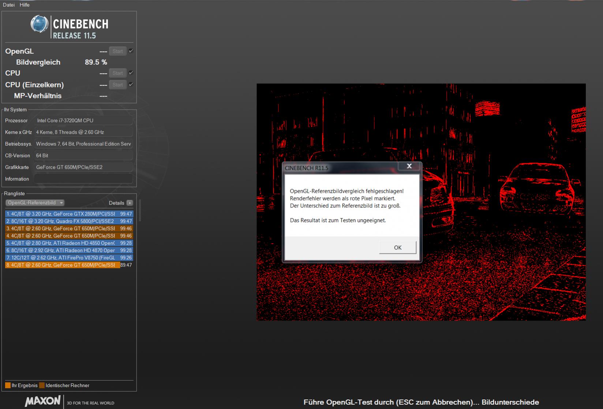Toggle the CPU (Einzelkern) checkbox
Image resolution: width=603 pixels, height=409 pixels.
pos(131,85)
